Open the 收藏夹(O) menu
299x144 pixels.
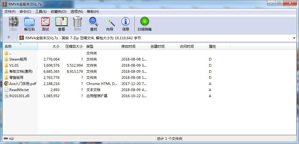(59, 12)
